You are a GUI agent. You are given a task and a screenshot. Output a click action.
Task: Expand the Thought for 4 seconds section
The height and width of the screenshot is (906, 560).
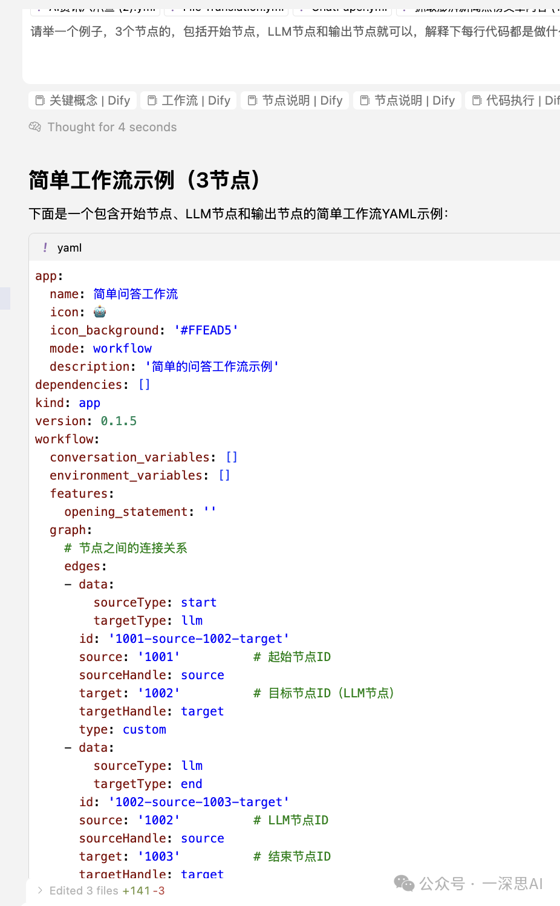[112, 127]
